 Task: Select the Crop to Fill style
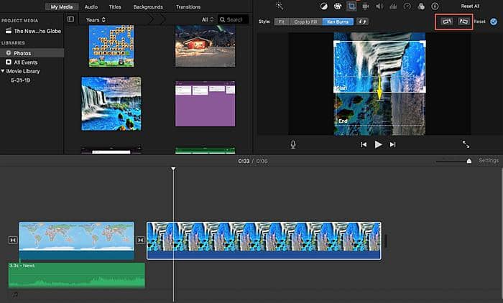(x=305, y=22)
